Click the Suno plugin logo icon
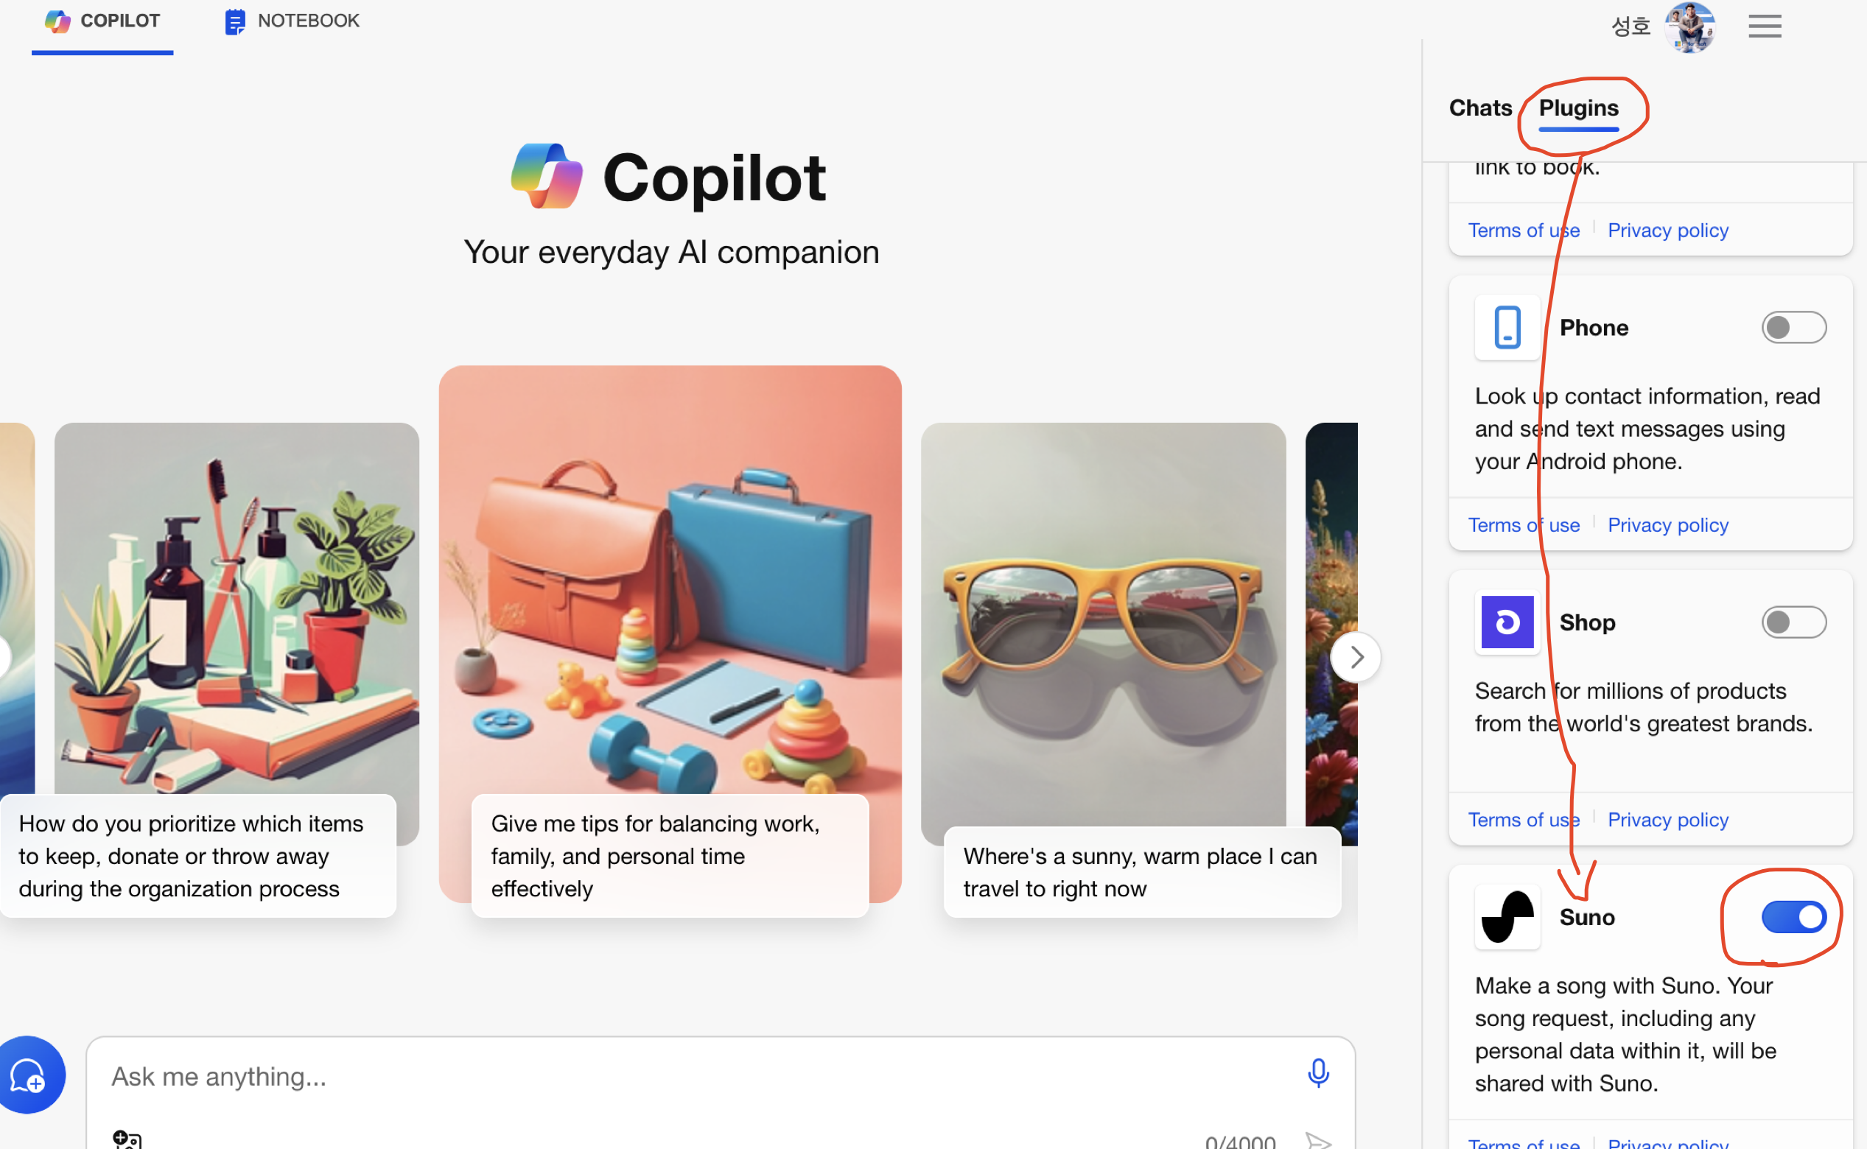 tap(1507, 916)
